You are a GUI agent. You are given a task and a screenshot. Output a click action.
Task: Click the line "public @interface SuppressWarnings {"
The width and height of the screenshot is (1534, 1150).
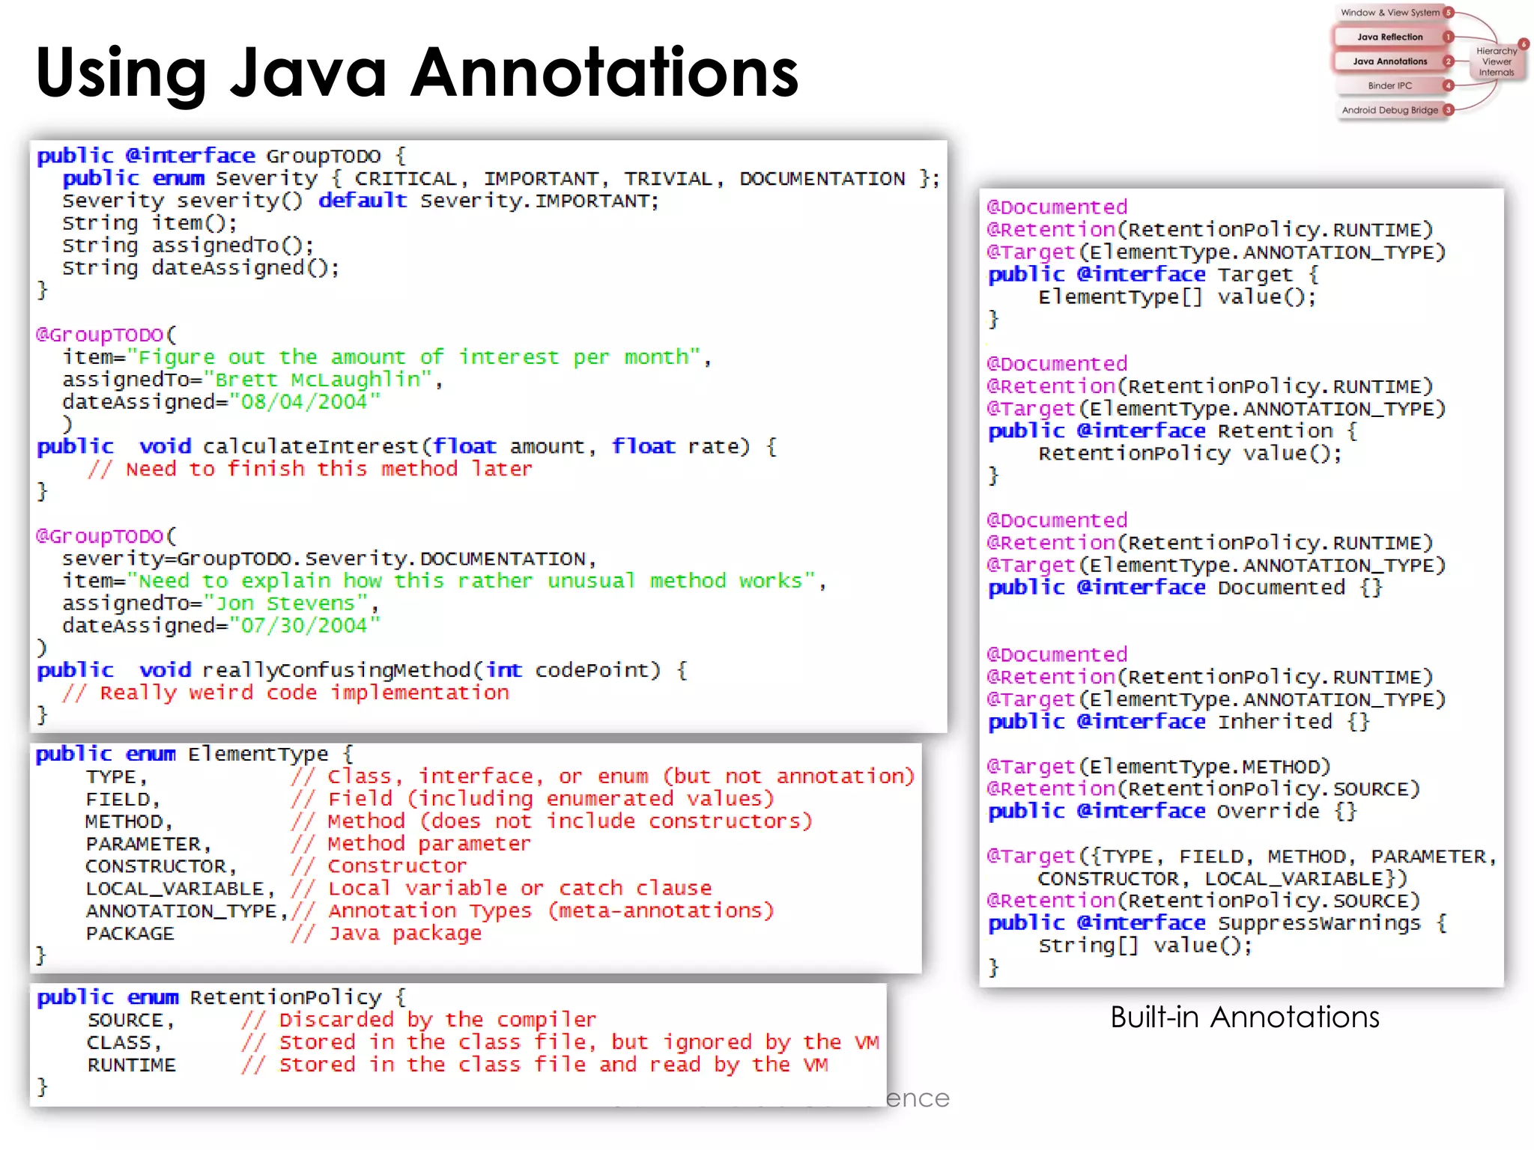tap(1217, 923)
